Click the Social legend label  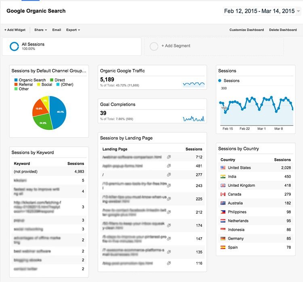(x=47, y=84)
